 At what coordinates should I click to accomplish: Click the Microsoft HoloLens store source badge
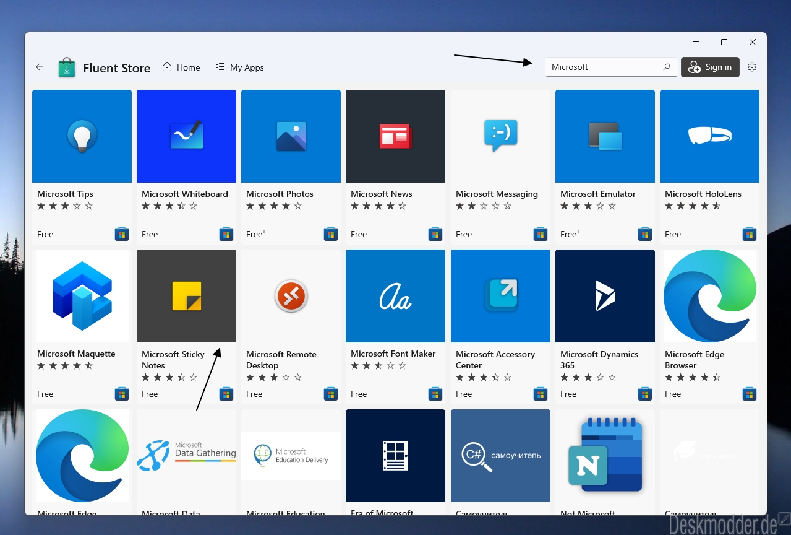tap(750, 234)
